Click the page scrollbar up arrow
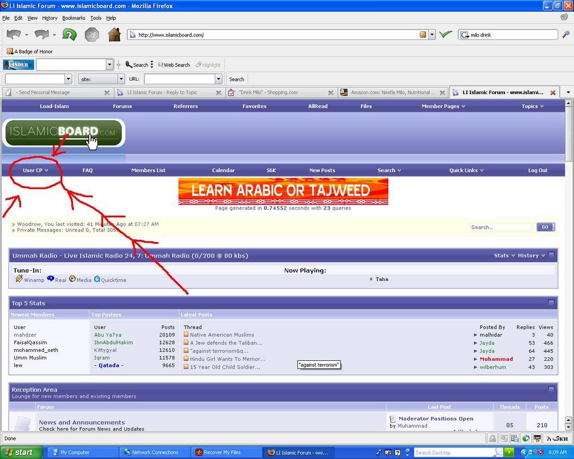Viewport: 574px width, 459px height. coord(568,103)
